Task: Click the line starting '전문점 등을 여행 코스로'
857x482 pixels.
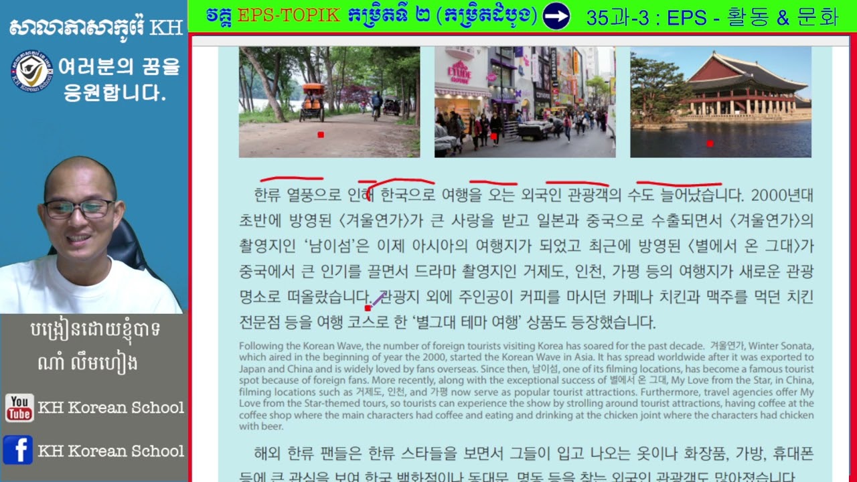Action: tap(447, 322)
